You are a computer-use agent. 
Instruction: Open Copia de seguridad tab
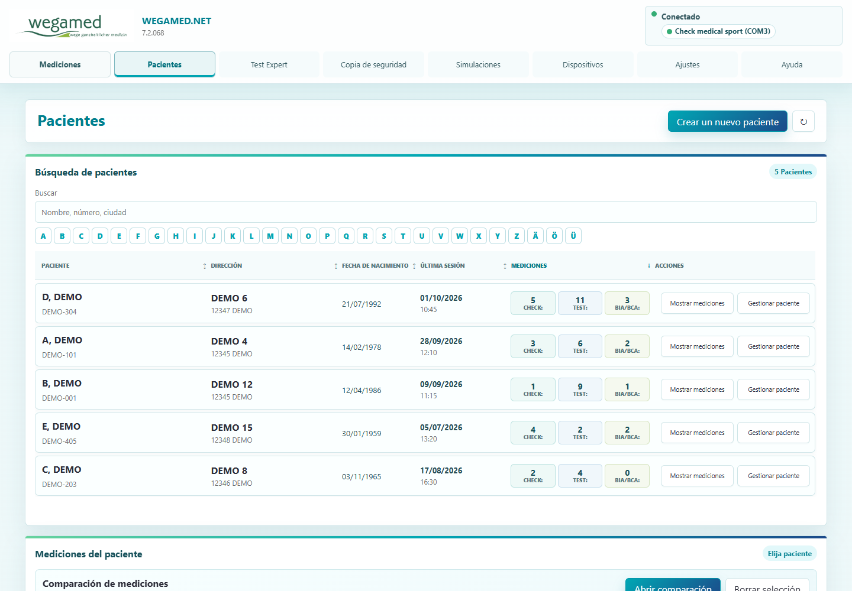click(x=374, y=64)
